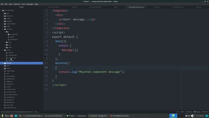The image size is (209, 118).
Task: Open composer.lock in the tree
Action: [x=11, y=92]
